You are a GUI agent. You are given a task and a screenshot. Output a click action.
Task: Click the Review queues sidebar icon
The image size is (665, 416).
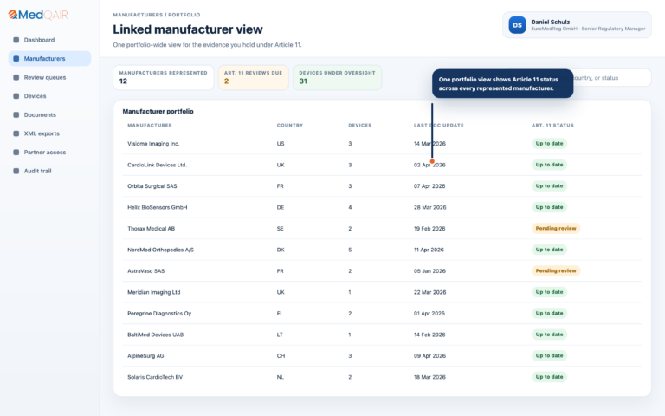click(x=16, y=77)
